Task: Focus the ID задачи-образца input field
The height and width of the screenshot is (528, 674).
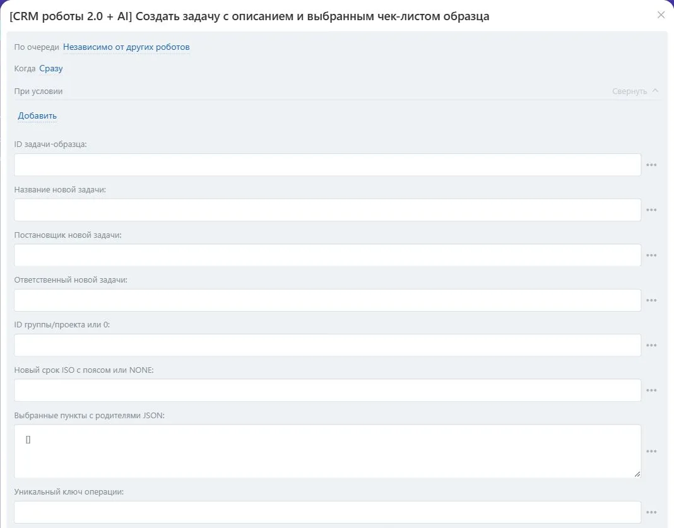Action: [x=328, y=165]
